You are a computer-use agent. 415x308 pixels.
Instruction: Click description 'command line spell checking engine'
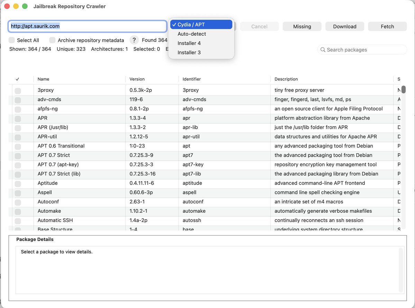coord(317,193)
